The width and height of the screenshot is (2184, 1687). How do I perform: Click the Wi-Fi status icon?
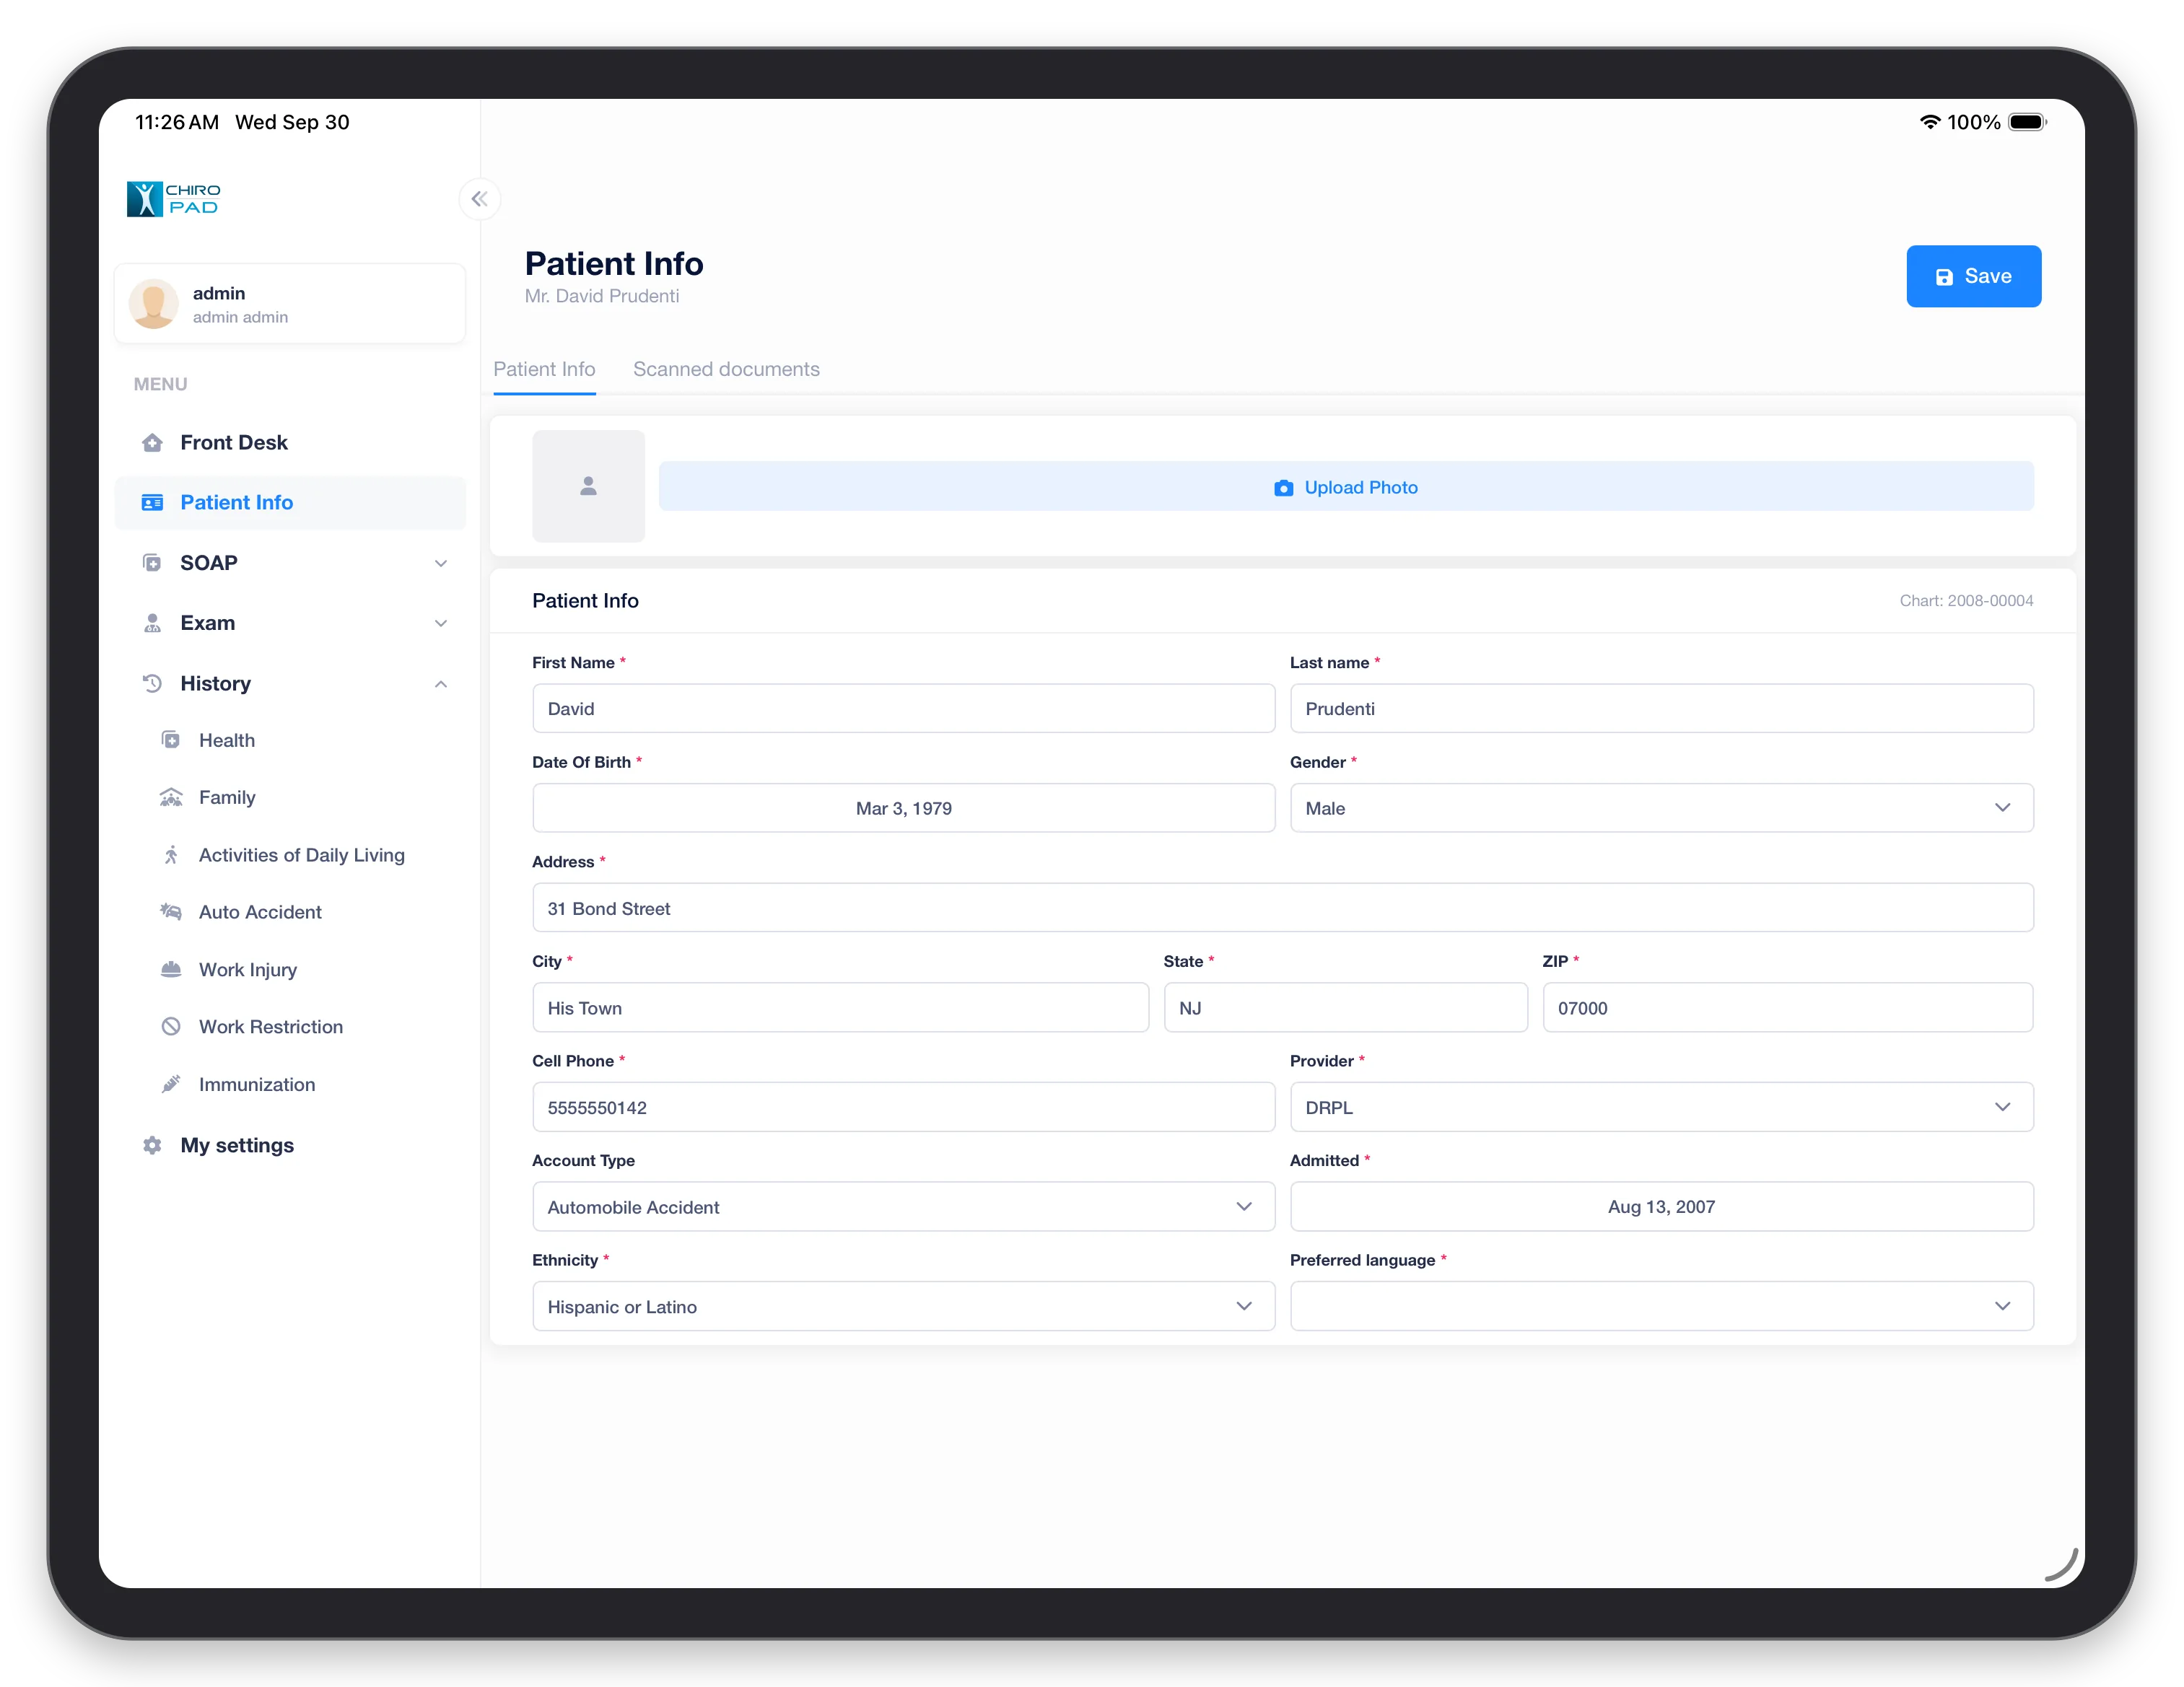1929,122
